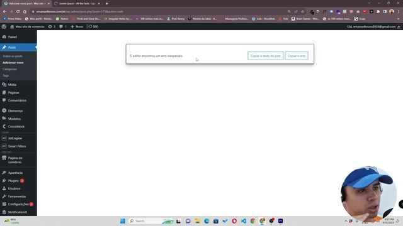The height and width of the screenshot is (226, 403).
Task: Open the Configurações menu item
Action: 18,204
